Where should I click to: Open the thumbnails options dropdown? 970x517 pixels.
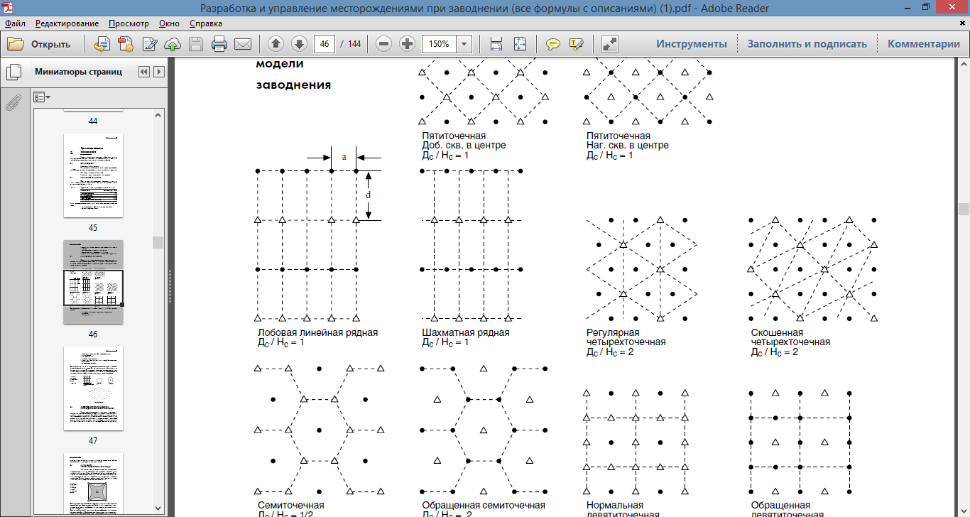coord(42,97)
